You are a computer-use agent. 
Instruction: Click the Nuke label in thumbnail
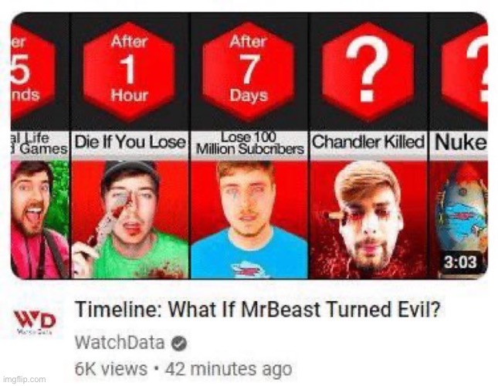click(x=460, y=143)
